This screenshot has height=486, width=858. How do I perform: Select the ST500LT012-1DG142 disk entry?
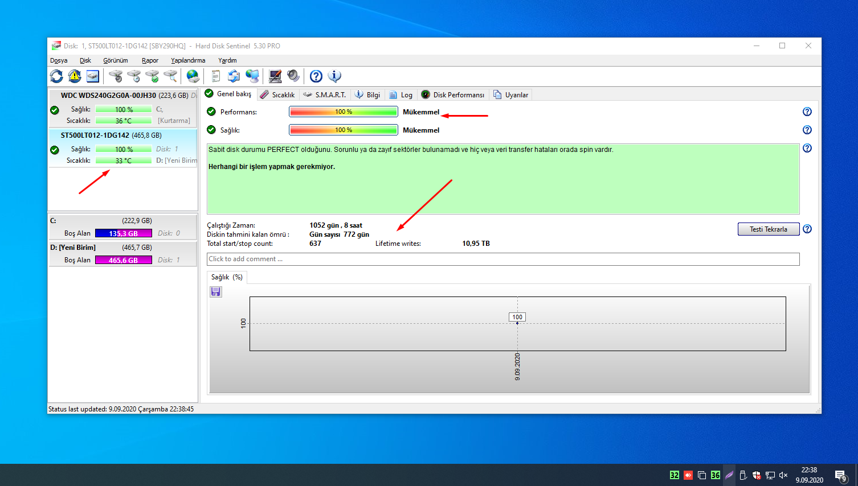point(123,147)
